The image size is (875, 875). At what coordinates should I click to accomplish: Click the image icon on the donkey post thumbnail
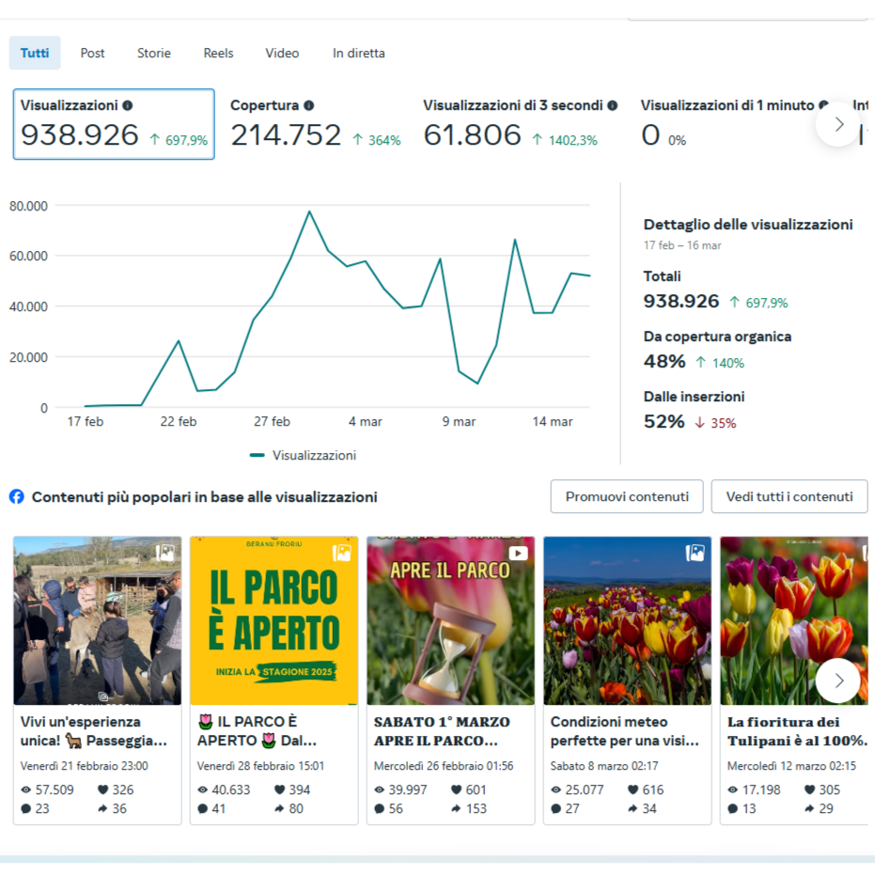(164, 553)
